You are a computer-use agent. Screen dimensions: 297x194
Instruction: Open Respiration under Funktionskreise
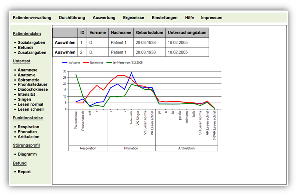29,127
